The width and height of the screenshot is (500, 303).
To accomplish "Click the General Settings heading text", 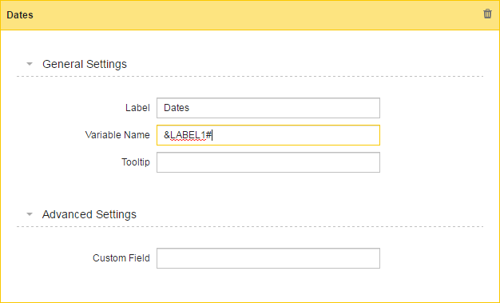I will [x=85, y=64].
